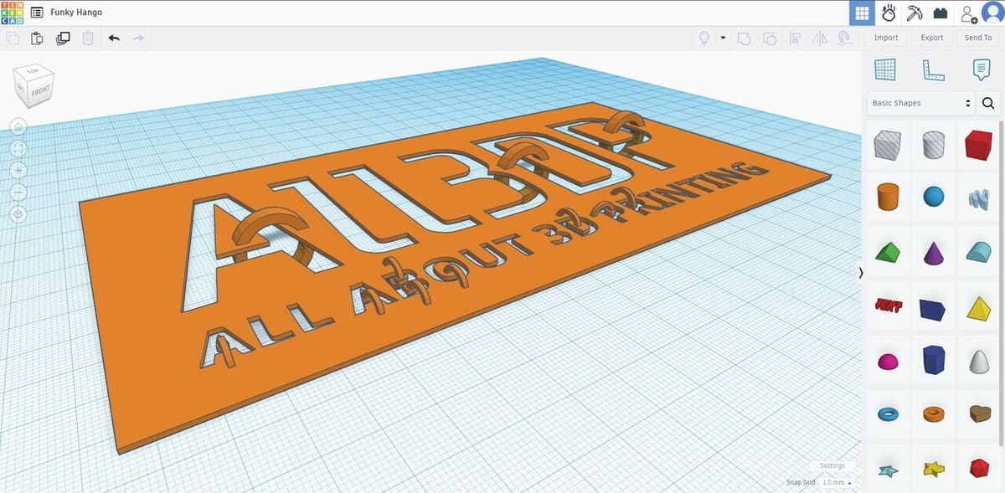Select the dark blue Wedge shape
The image size is (1005, 493).
point(932,309)
